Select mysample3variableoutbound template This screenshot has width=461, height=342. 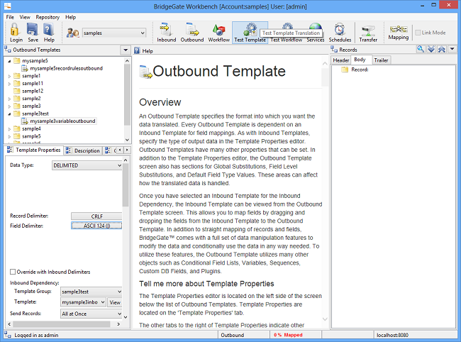click(x=62, y=121)
